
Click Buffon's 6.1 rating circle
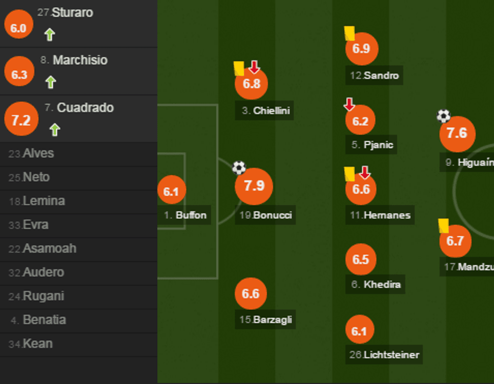[x=171, y=190]
